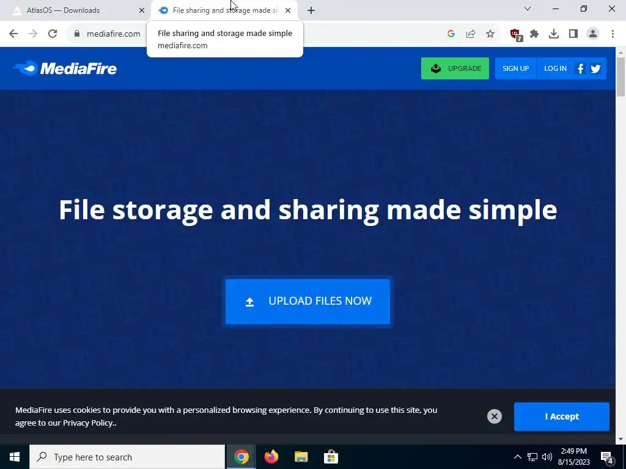Open the Chrome three-dot menu

click(613, 34)
